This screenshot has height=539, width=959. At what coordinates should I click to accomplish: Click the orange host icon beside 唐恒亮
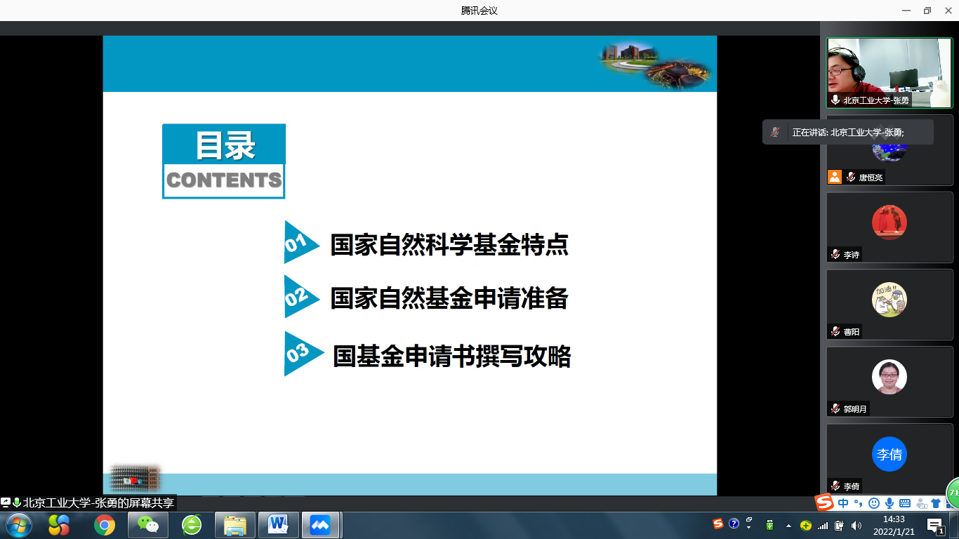pos(834,177)
